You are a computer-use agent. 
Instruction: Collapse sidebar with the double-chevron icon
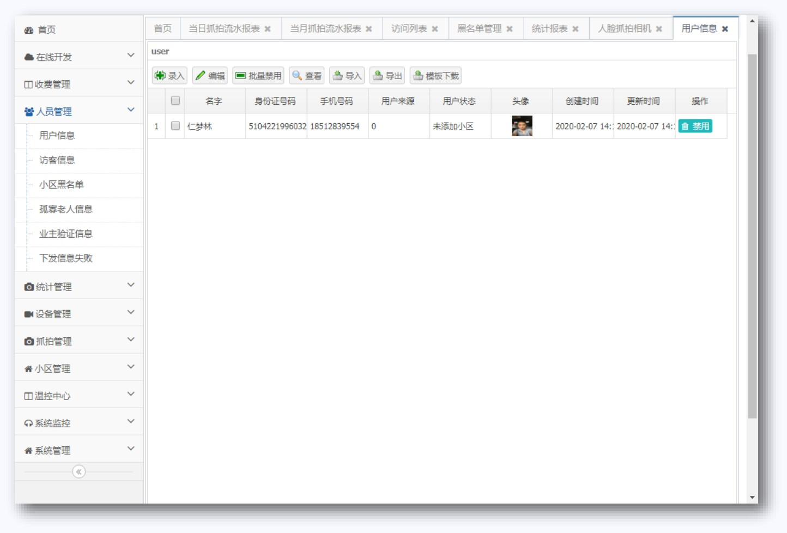coord(79,472)
